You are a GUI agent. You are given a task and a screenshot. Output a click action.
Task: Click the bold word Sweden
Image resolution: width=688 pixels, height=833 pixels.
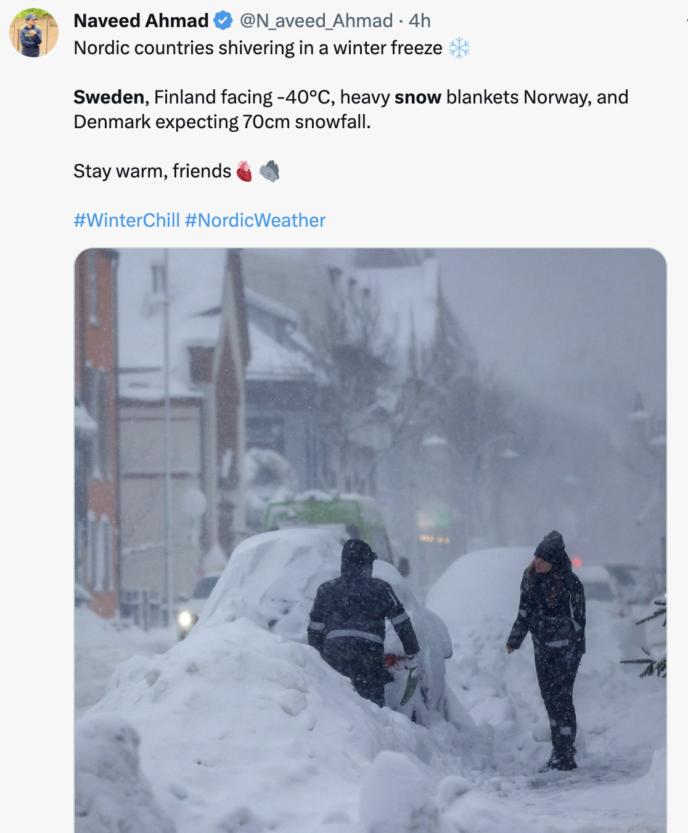109,97
